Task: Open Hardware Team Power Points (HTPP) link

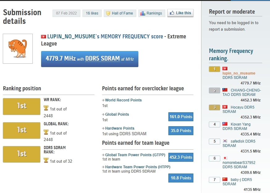Action: pyautogui.click(x=137, y=167)
